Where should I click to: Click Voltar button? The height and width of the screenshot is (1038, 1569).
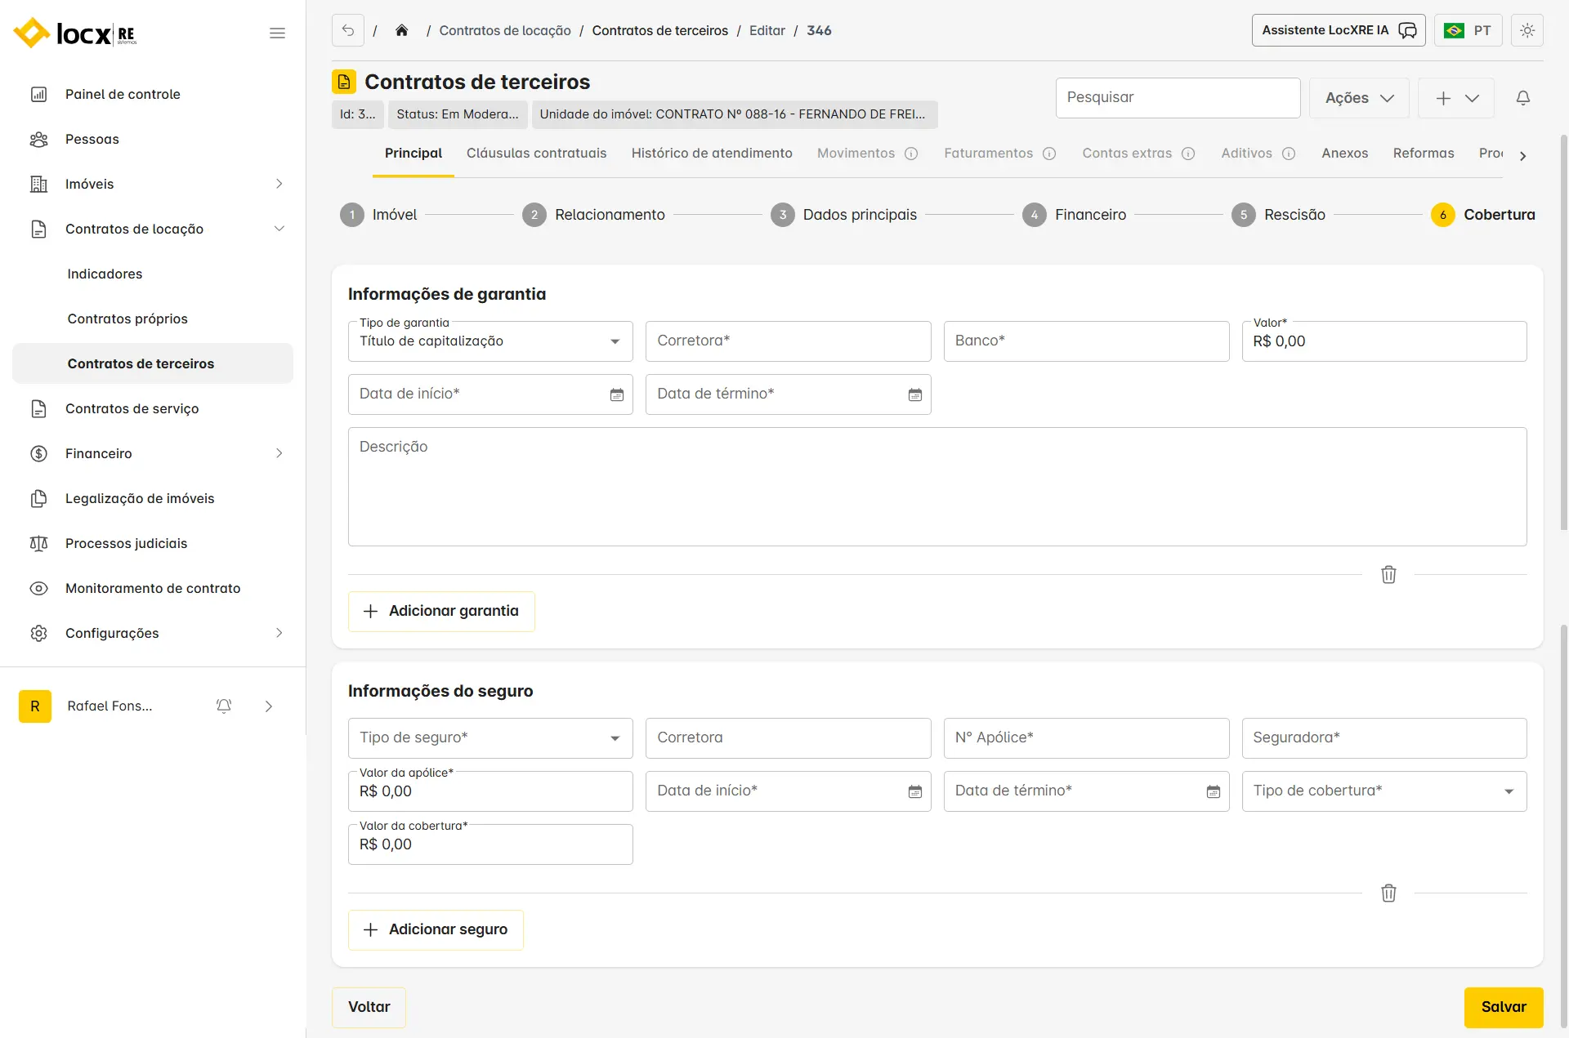pos(369,1008)
